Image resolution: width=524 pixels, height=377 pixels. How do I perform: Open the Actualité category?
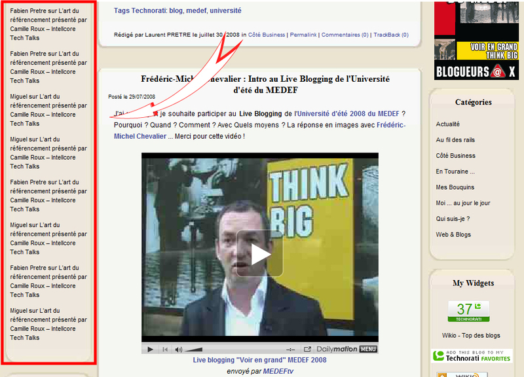pyautogui.click(x=447, y=124)
